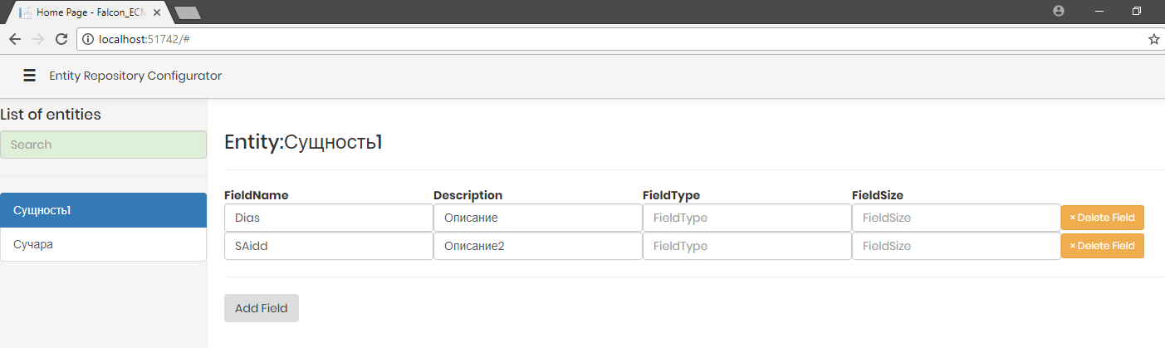Image resolution: width=1165 pixels, height=348 pixels.
Task: Click FieldType input in Dias row
Action: 747,218
